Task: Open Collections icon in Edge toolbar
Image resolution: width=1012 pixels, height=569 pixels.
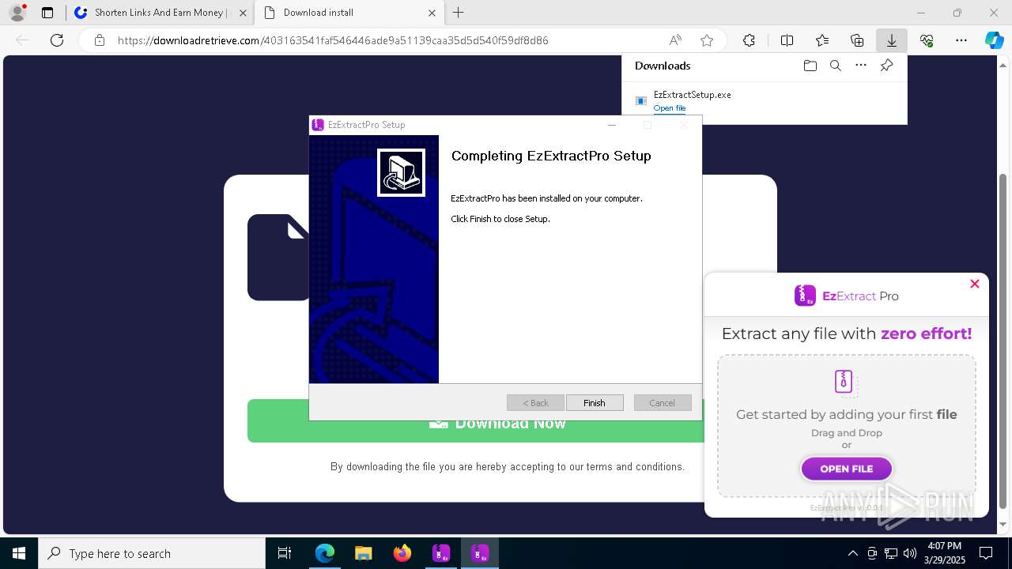Action: [857, 40]
